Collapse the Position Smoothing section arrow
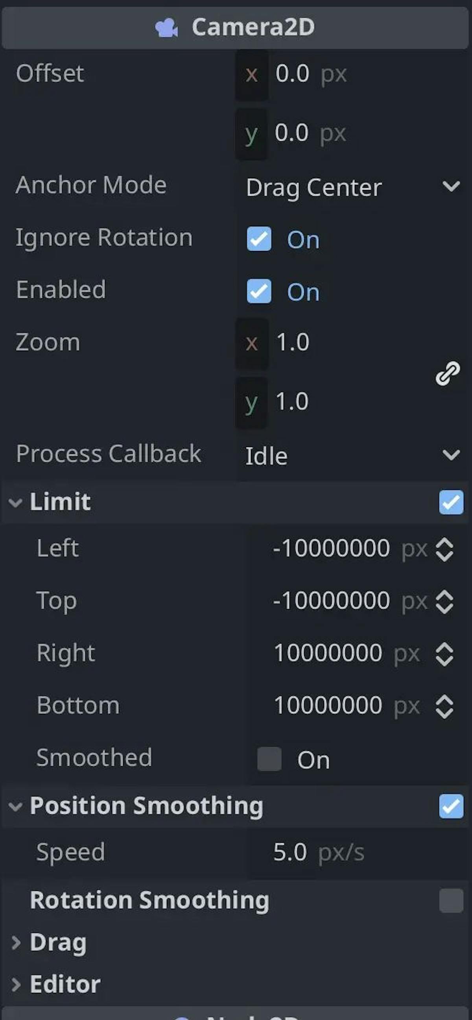 point(15,806)
